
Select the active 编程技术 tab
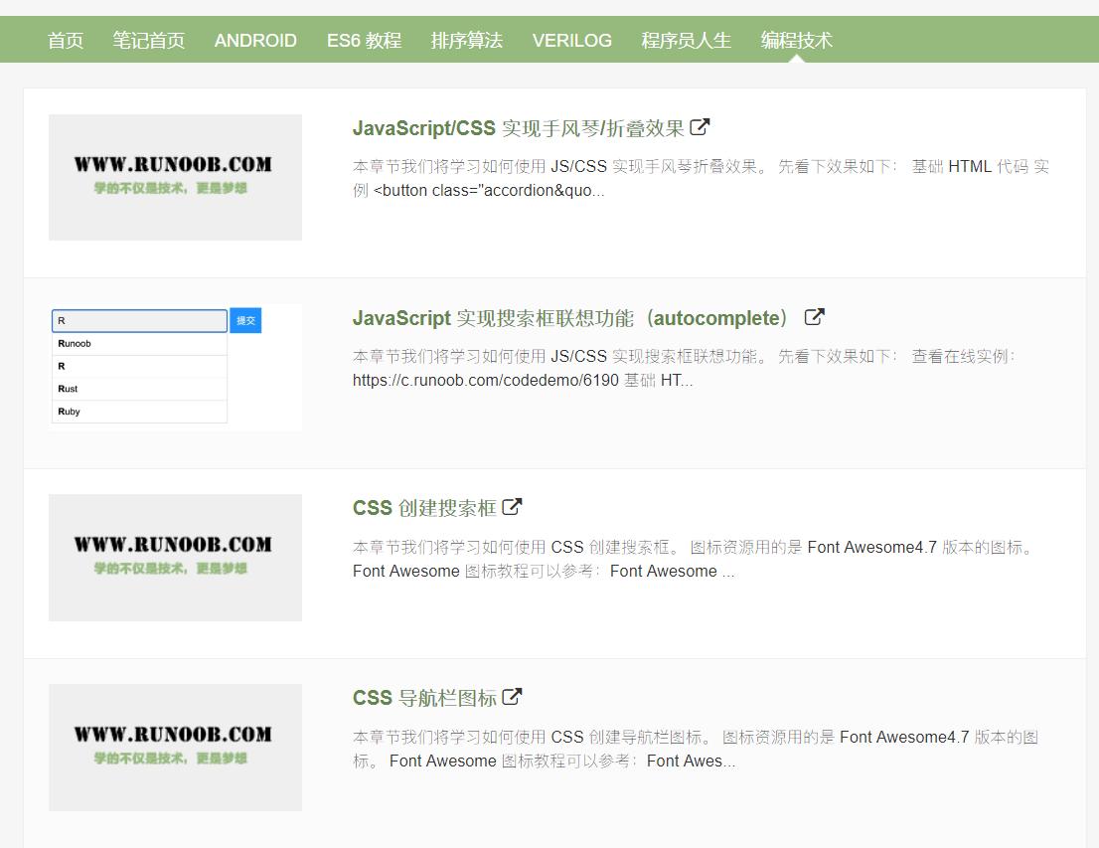click(x=798, y=40)
